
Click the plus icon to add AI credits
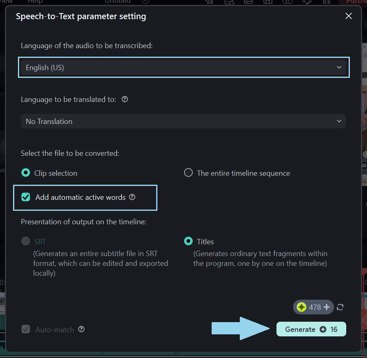(x=327, y=307)
